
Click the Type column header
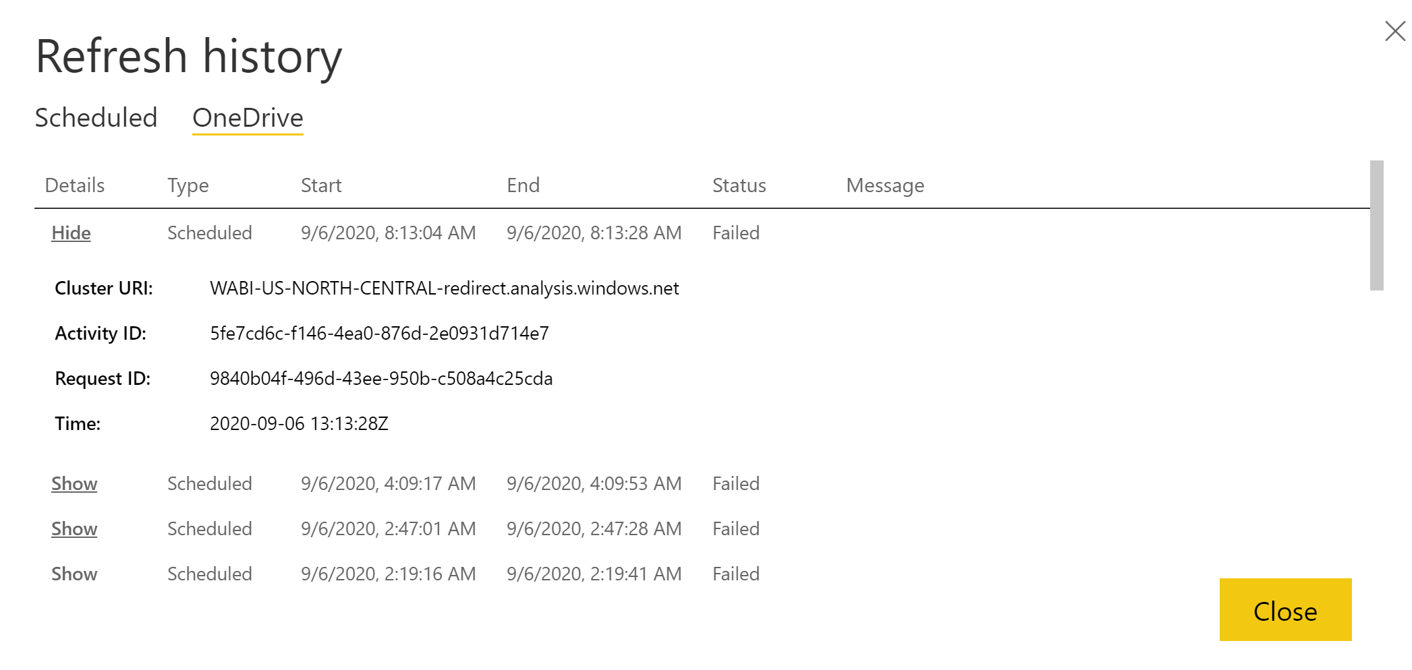[188, 185]
